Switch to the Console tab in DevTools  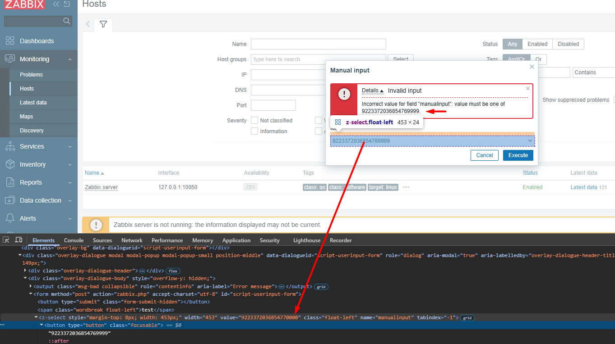click(x=74, y=240)
